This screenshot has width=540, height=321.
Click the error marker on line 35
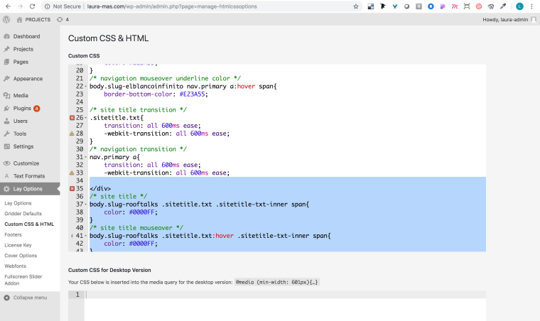[72, 189]
